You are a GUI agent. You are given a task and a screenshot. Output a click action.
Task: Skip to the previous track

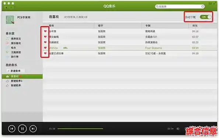click(x=12, y=129)
